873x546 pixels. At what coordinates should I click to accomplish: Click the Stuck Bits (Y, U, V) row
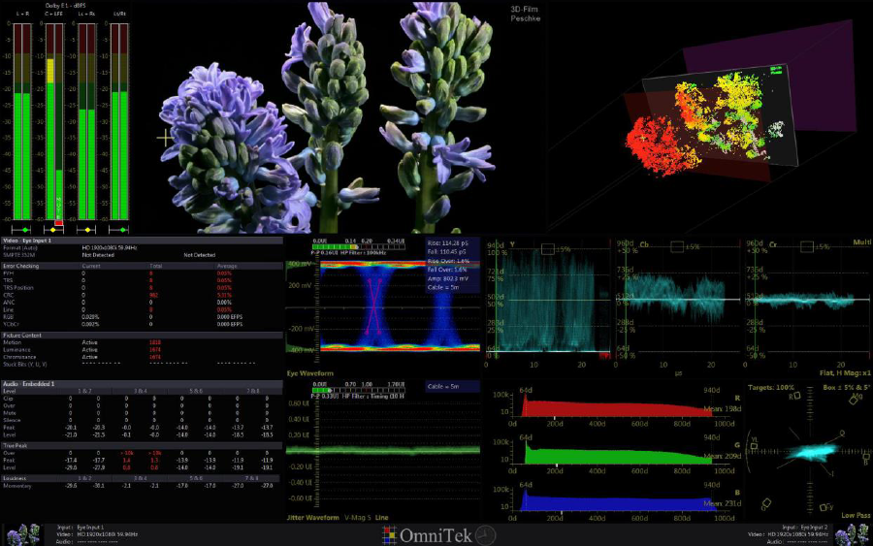[143, 364]
